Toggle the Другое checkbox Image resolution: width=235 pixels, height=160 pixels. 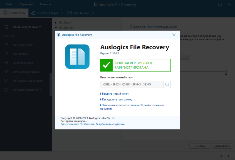coord(60,28)
